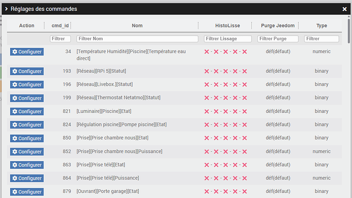The height and width of the screenshot is (198, 352).
Task: Focus the Filtrer Purge input field
Action: pyautogui.click(x=278, y=39)
